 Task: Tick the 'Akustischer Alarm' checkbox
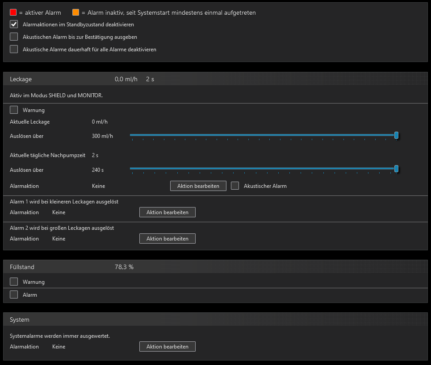(235, 186)
